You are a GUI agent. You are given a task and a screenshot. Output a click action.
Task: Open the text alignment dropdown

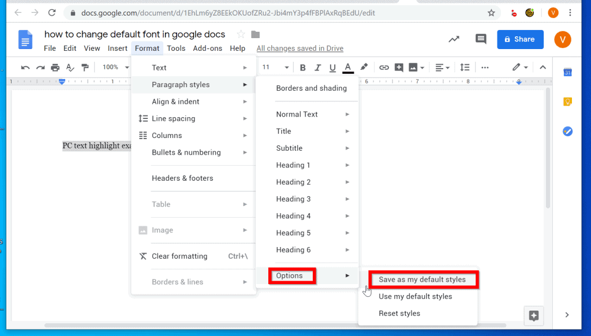point(443,68)
